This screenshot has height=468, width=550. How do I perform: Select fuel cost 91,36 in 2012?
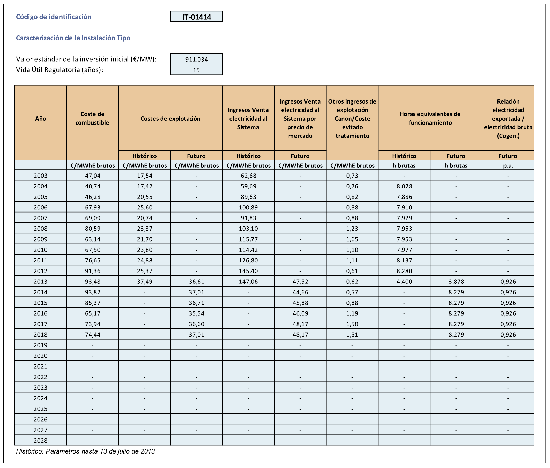[93, 271]
